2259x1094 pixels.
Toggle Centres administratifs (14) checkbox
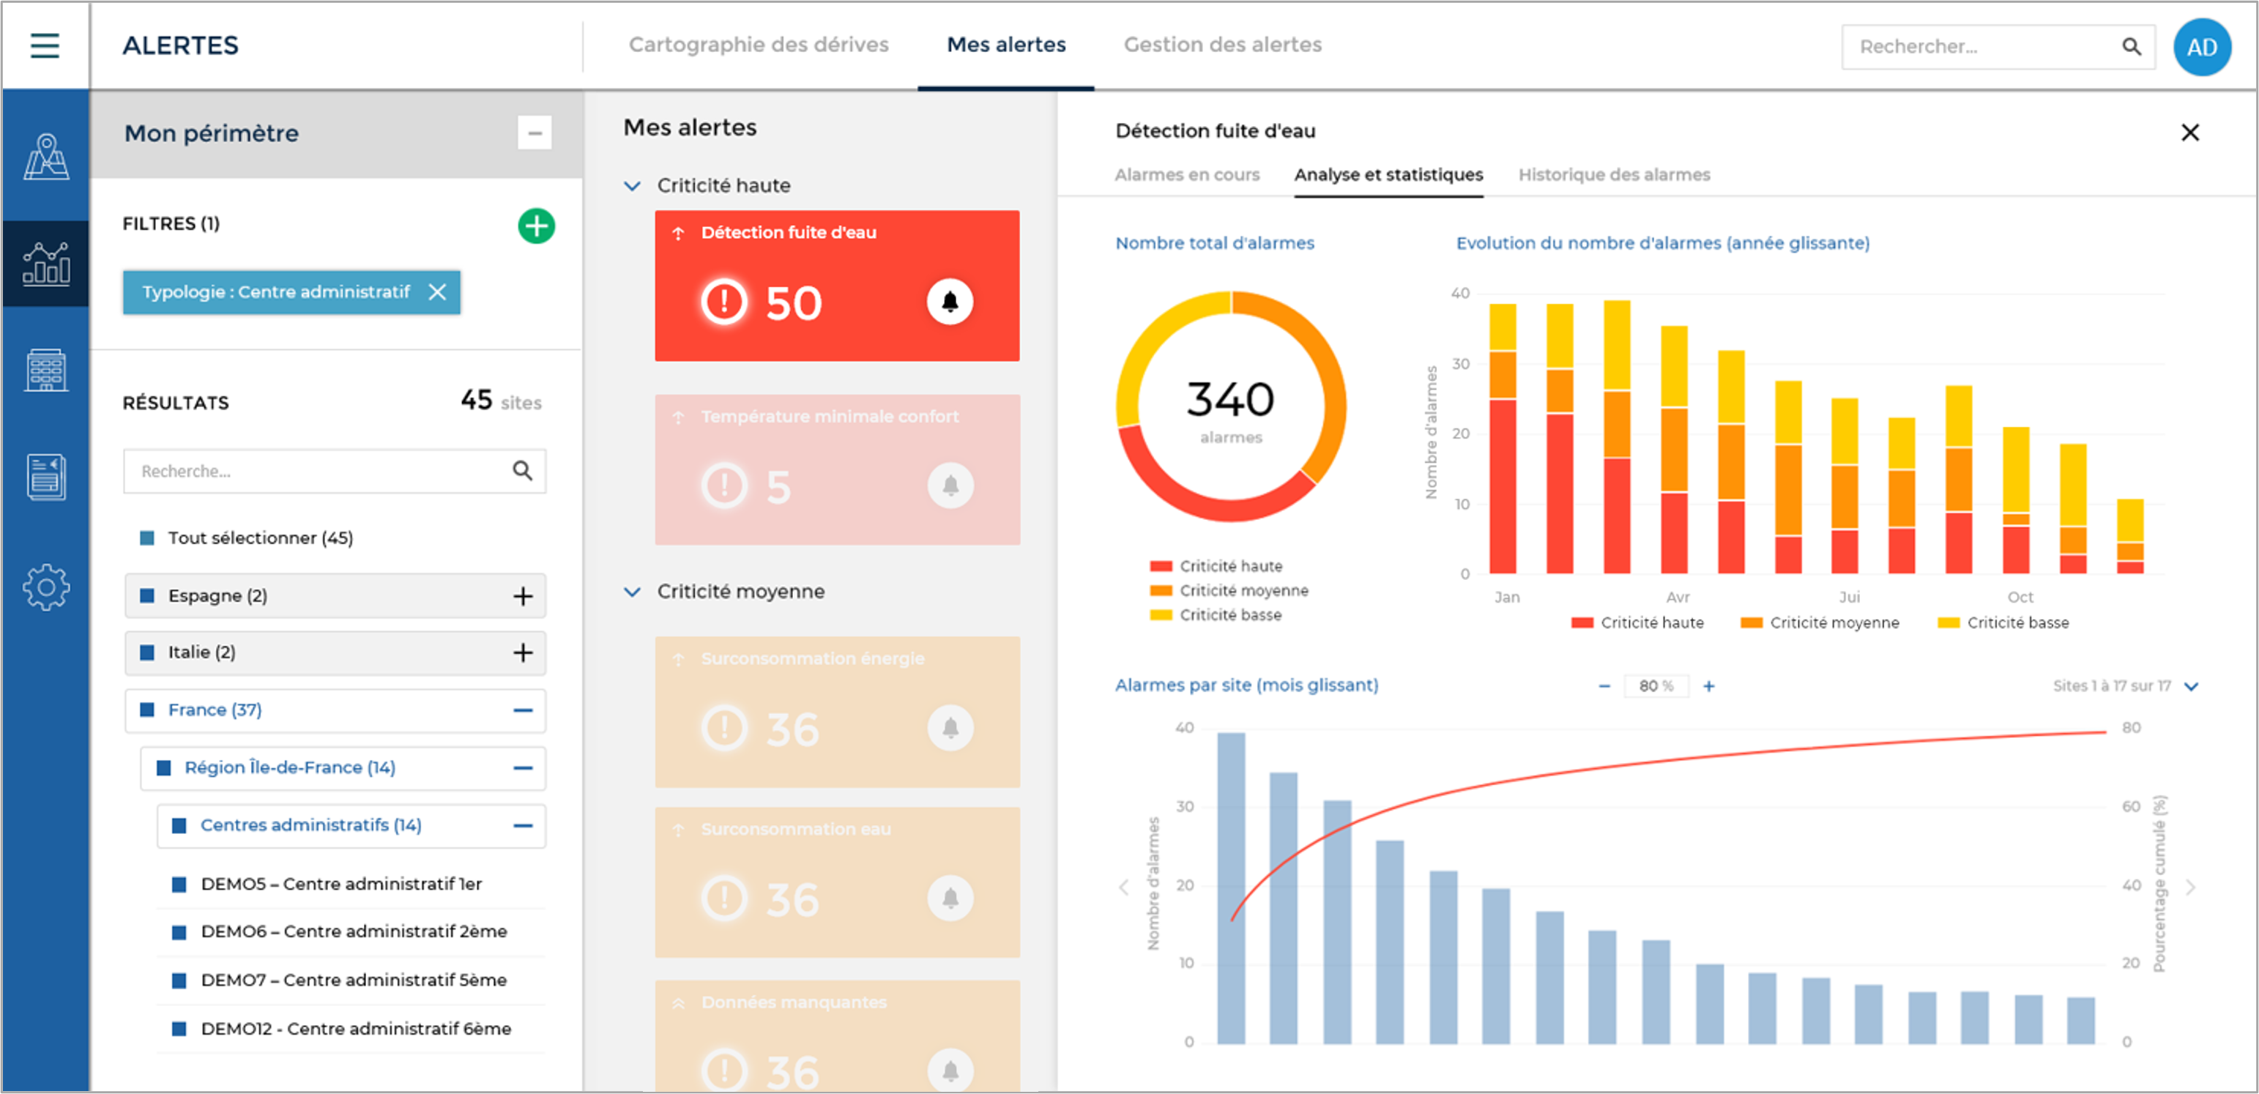179,826
